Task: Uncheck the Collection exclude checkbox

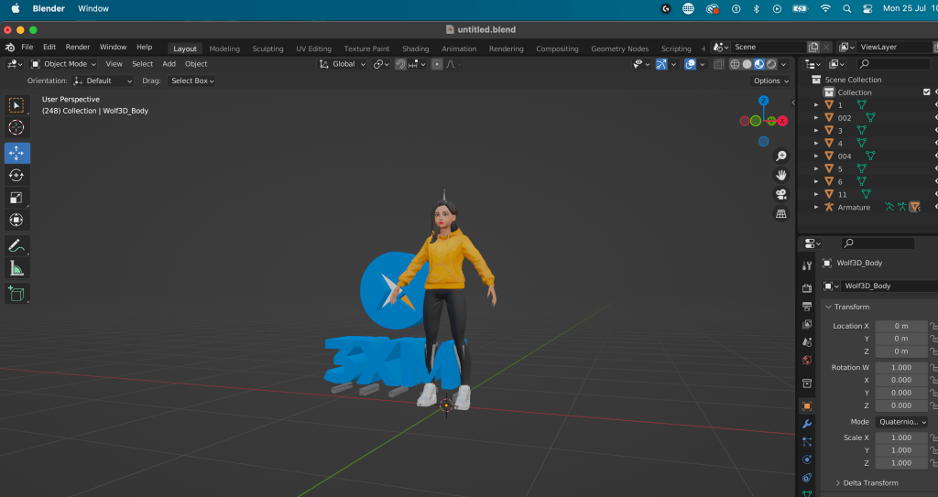Action: point(926,92)
